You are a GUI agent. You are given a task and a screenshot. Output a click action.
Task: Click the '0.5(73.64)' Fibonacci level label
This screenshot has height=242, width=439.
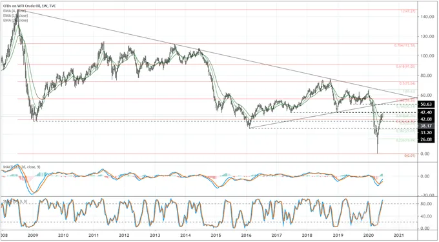[x=408, y=83]
